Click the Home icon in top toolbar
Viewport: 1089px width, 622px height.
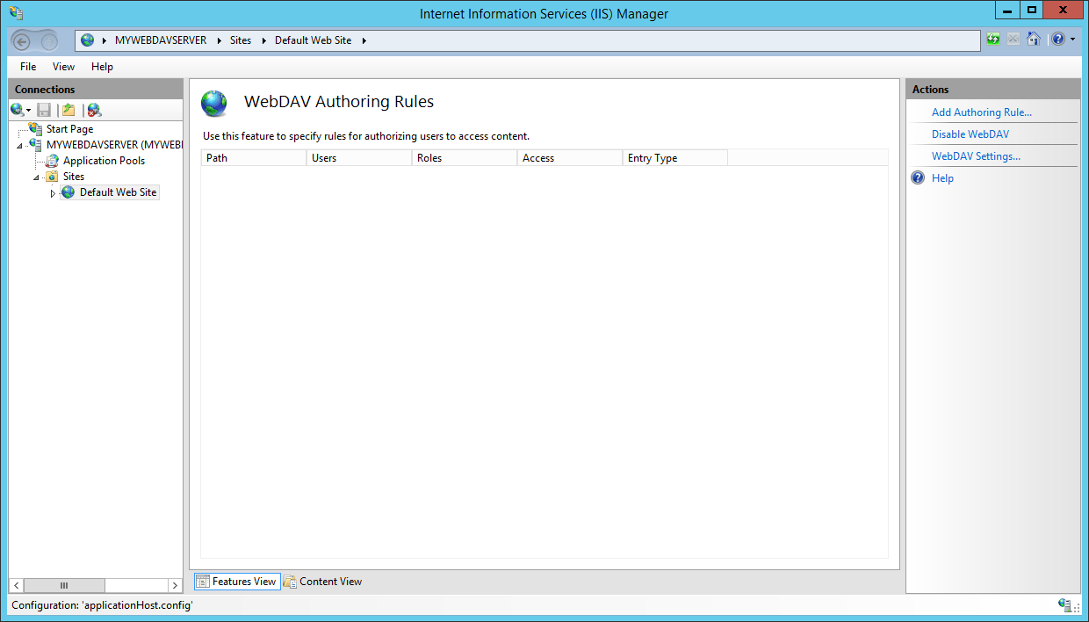click(1033, 40)
